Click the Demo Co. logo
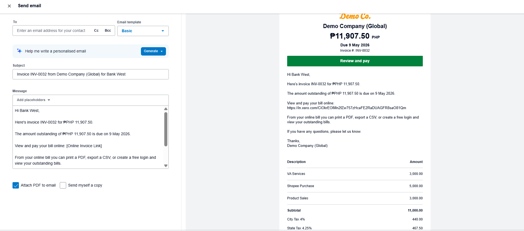Viewport: 524px width, 231px height. [x=355, y=16]
